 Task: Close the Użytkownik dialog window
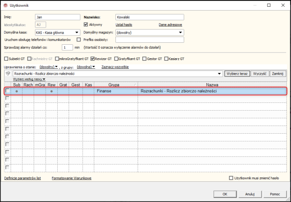coord(283,5)
